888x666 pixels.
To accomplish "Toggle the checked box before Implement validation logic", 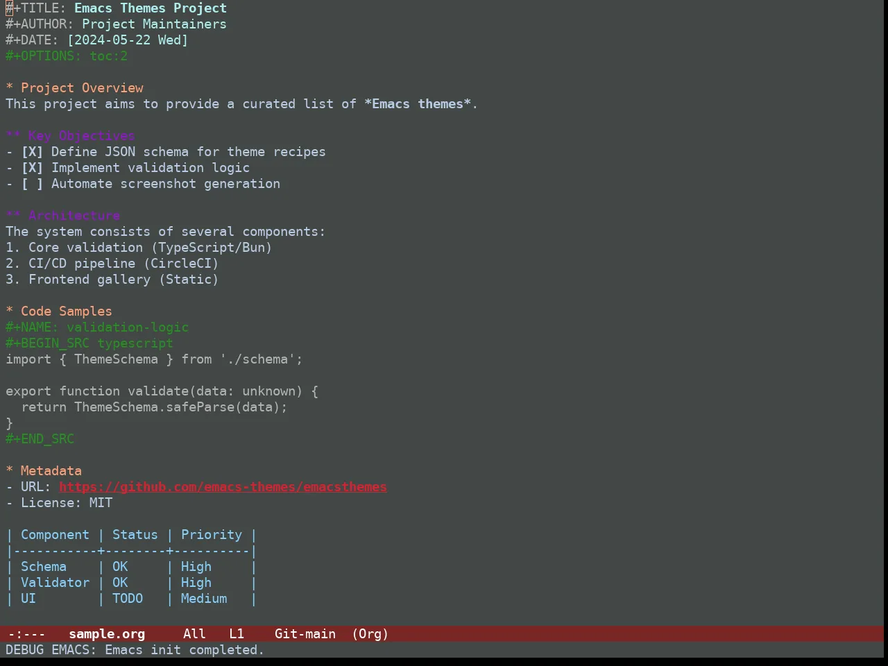I will 32,168.
